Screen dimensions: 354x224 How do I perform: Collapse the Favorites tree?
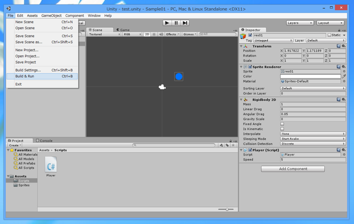8,150
